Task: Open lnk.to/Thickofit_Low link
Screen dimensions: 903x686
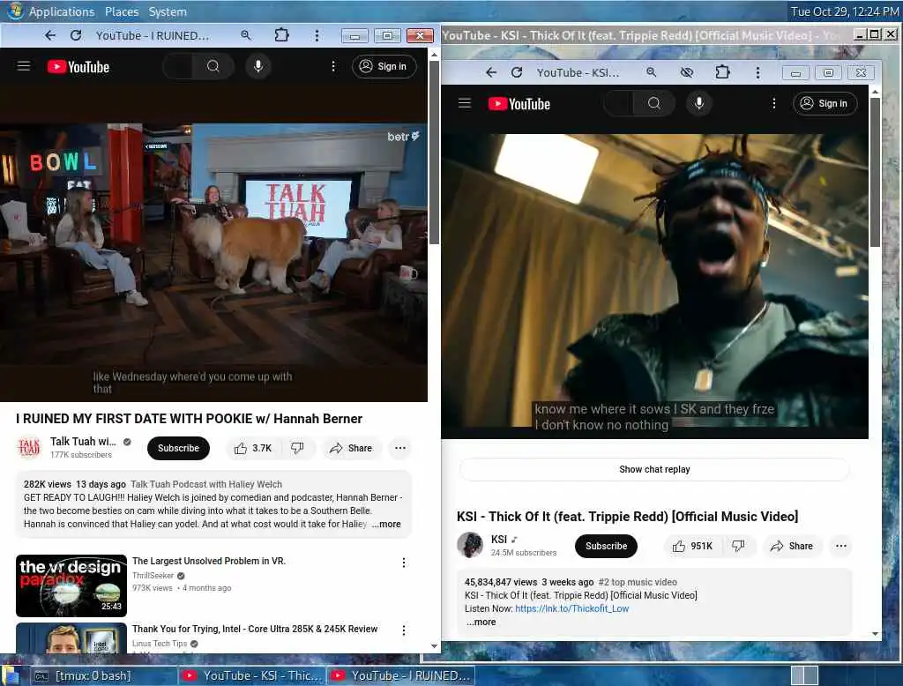Action: point(571,608)
